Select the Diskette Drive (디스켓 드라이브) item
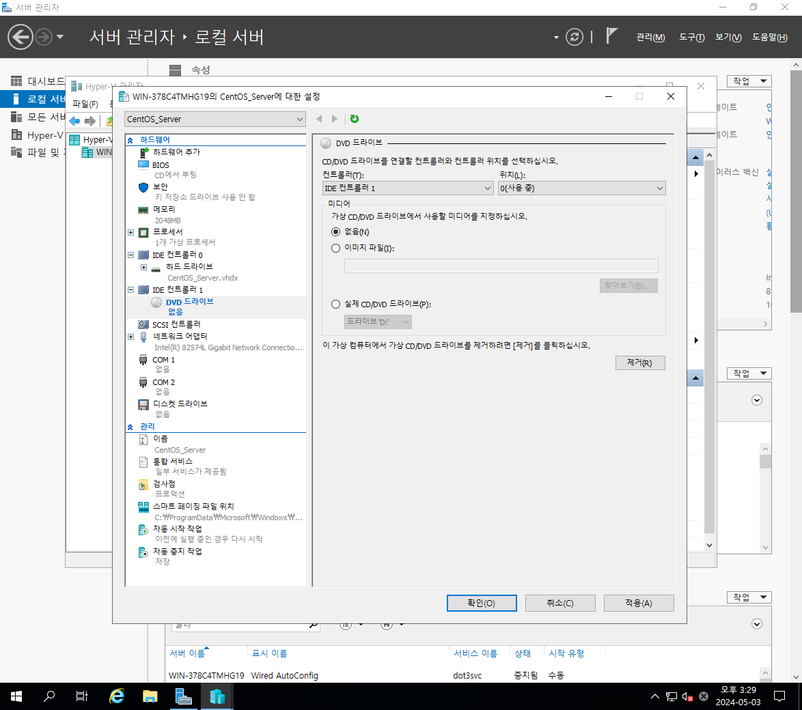802x710 pixels. coord(180,404)
